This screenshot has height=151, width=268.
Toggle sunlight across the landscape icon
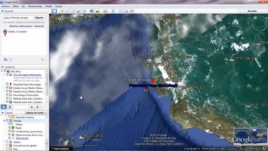coord(98,11)
